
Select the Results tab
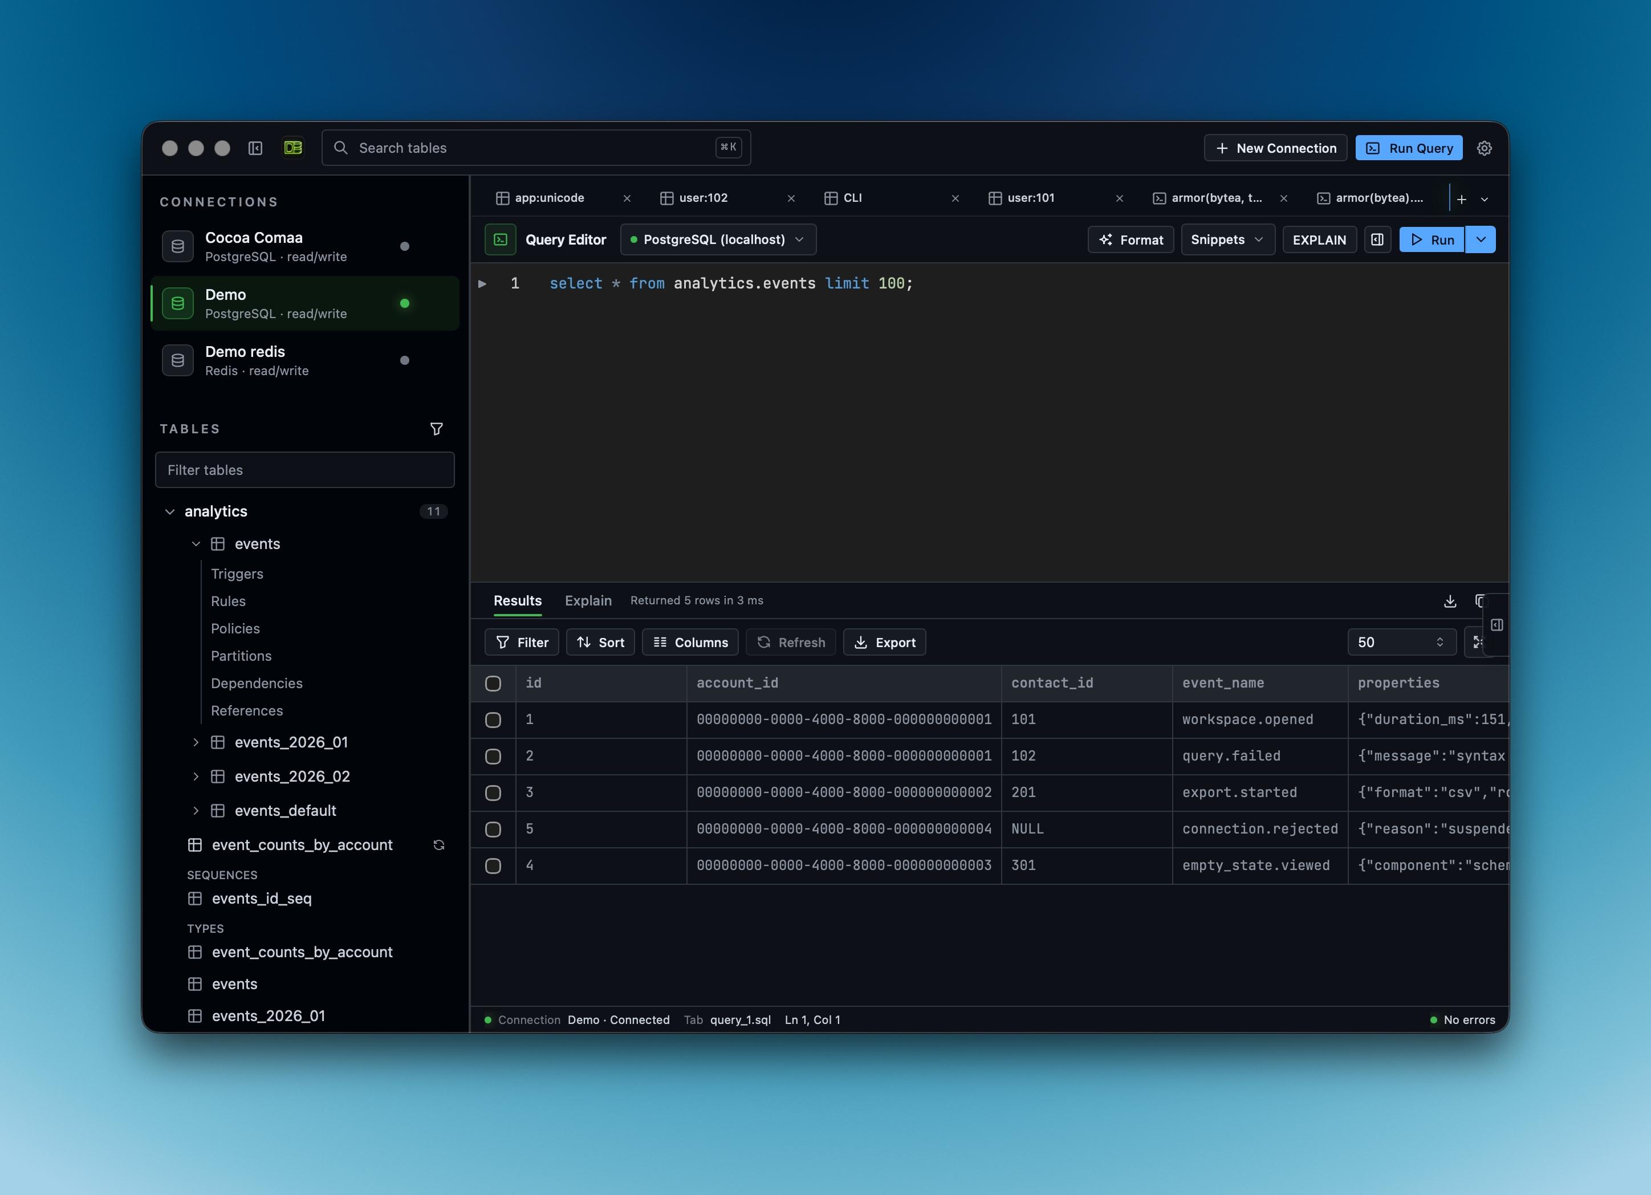coord(518,601)
